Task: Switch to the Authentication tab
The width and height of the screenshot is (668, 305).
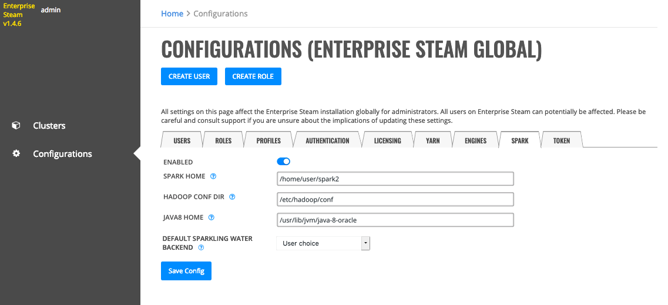Action: point(327,140)
